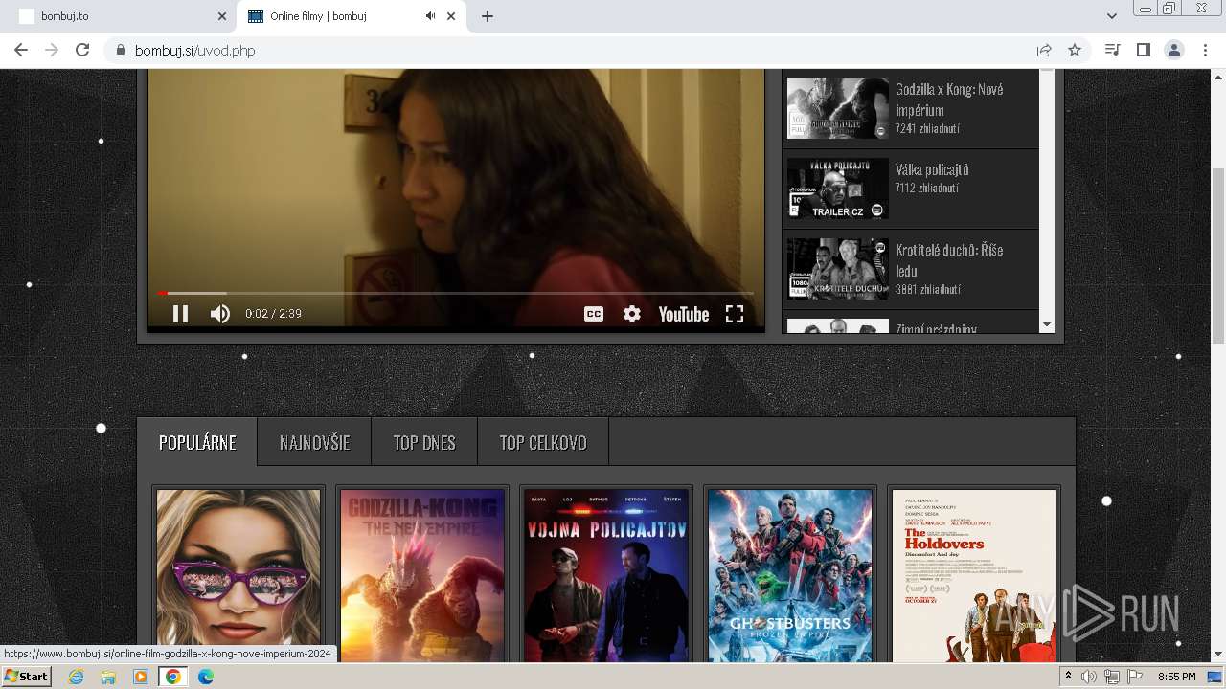Viewport: 1226px width, 689px height.
Task: Close the bombuj.to tab
Action: point(222,16)
